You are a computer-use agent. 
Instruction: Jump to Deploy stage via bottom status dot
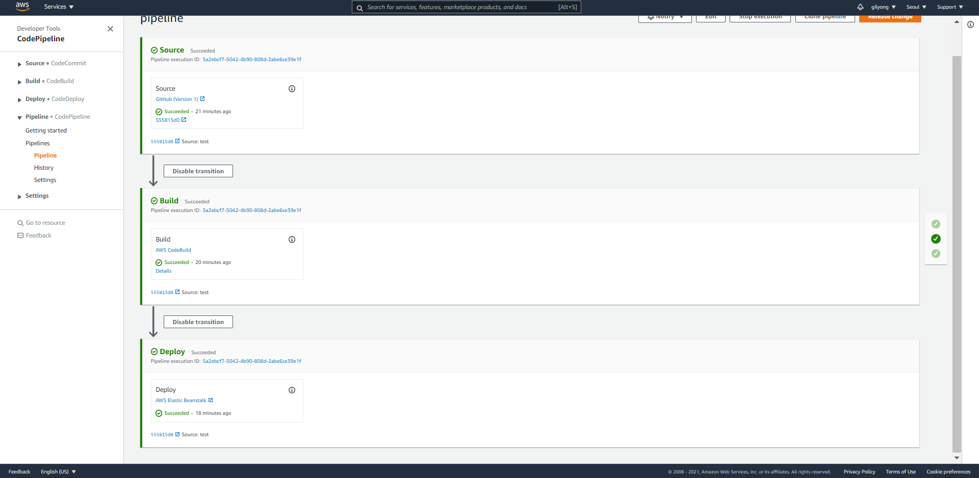pyautogui.click(x=936, y=254)
